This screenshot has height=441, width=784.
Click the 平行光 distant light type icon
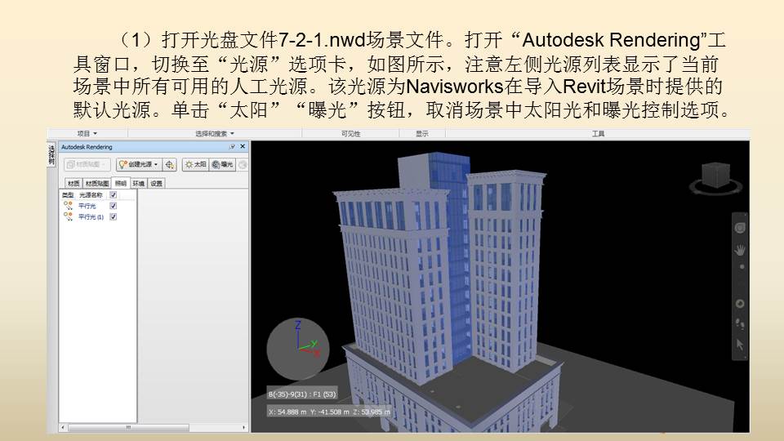(68, 206)
